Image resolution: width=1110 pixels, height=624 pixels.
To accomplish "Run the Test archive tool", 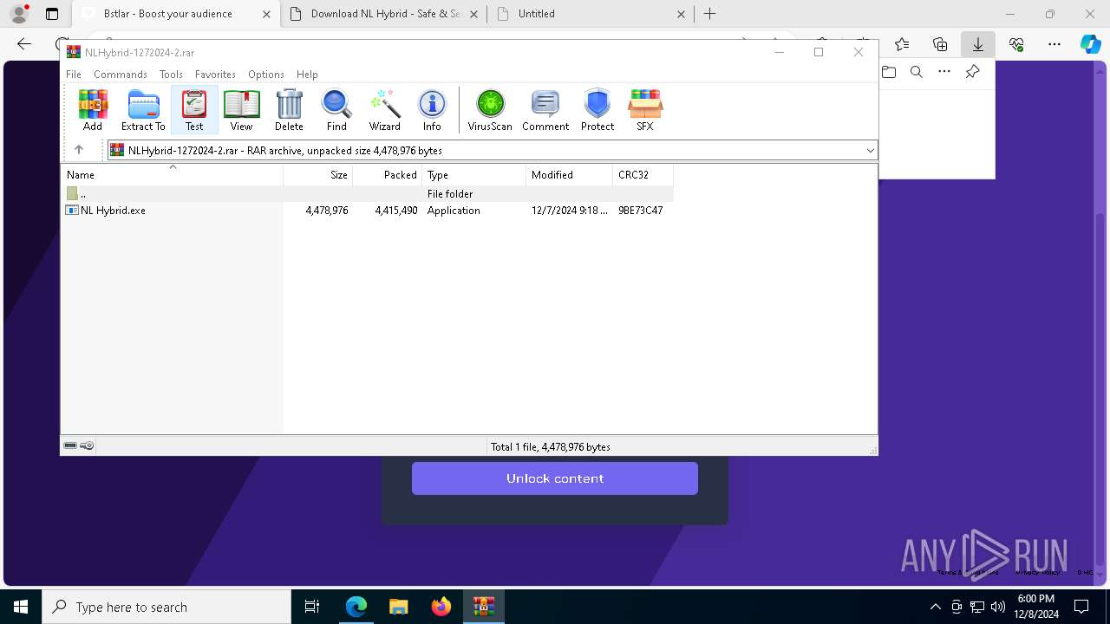I will click(194, 110).
